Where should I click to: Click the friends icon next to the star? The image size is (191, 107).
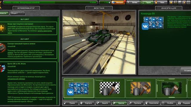tap(175, 2)
